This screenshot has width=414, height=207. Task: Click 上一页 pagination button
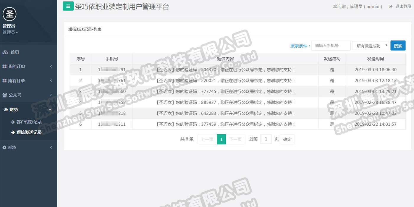(x=207, y=139)
